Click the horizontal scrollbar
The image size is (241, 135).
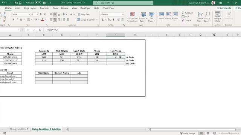pos(193,129)
